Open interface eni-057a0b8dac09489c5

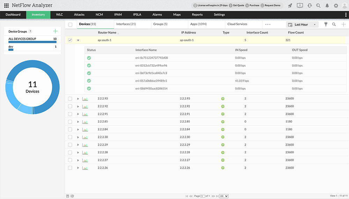pyautogui.click(x=151, y=81)
